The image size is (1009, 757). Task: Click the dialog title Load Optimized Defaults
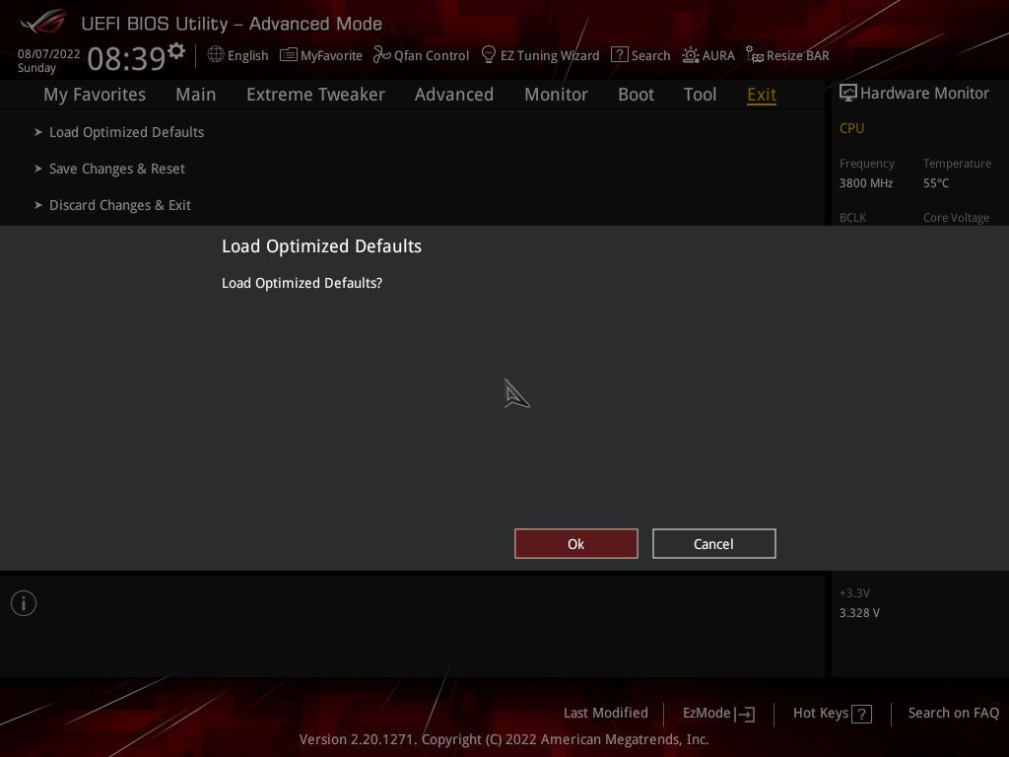point(322,246)
